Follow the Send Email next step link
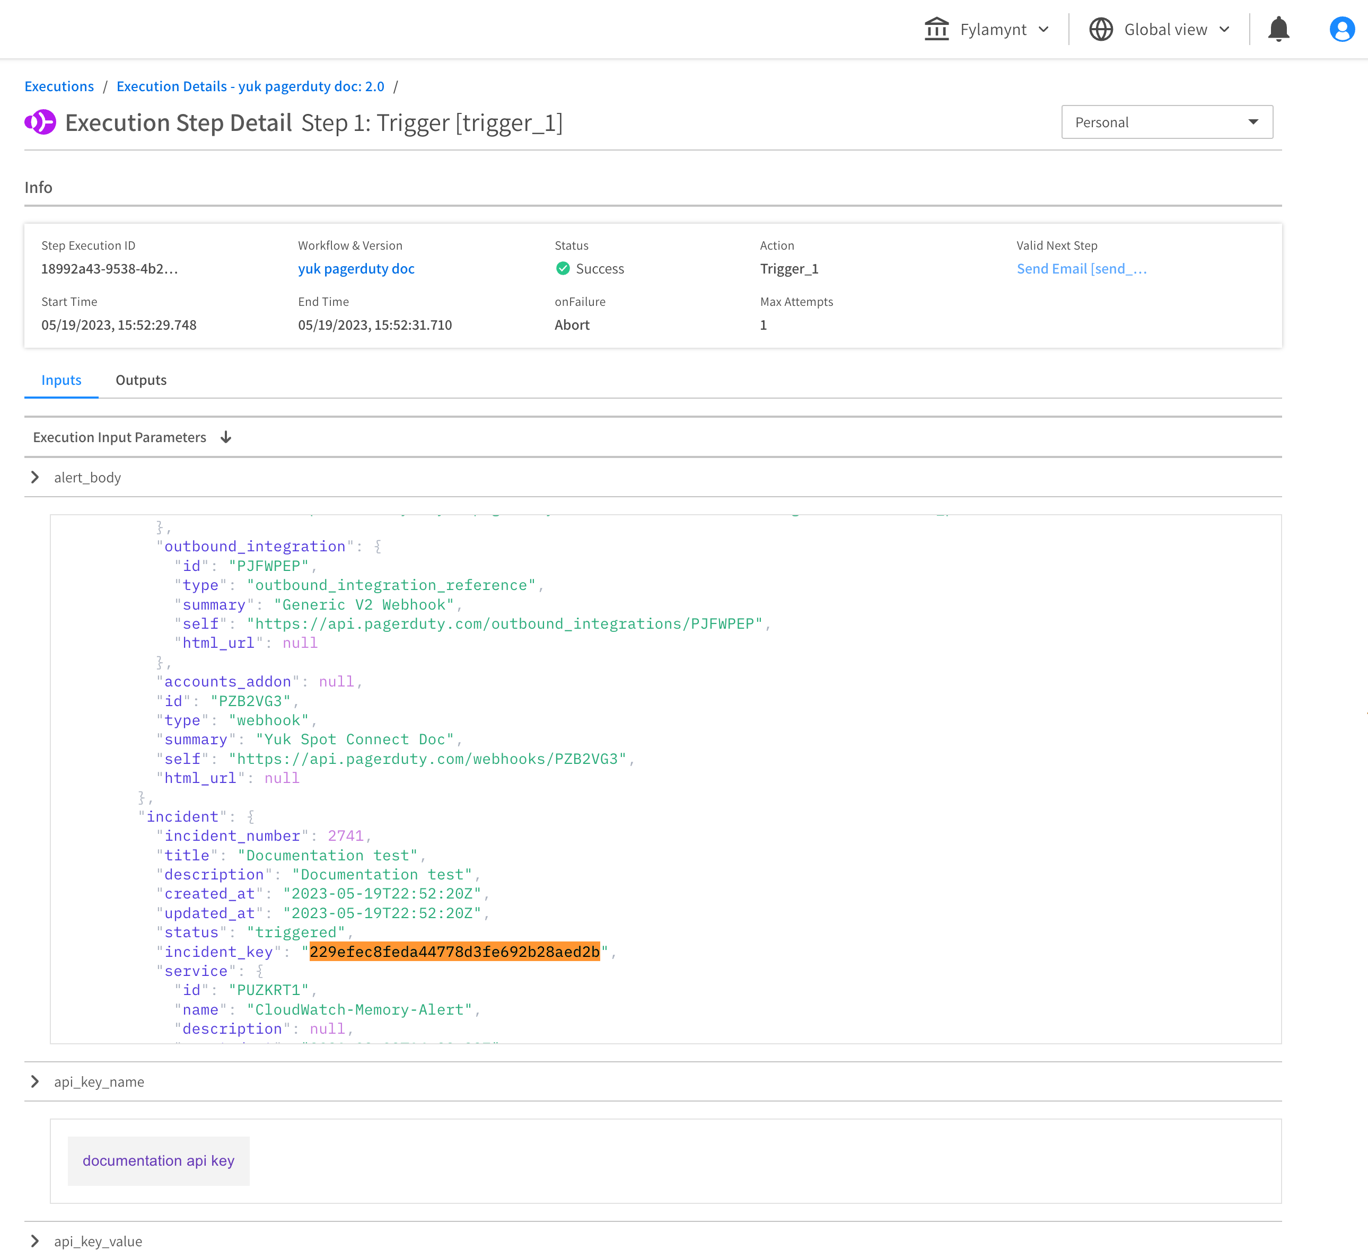This screenshot has height=1259, width=1368. (x=1081, y=268)
